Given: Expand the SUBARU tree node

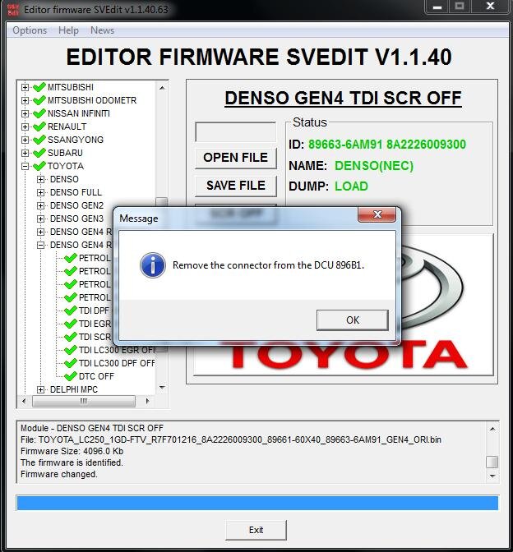Looking at the screenshot, I should pos(25,153).
